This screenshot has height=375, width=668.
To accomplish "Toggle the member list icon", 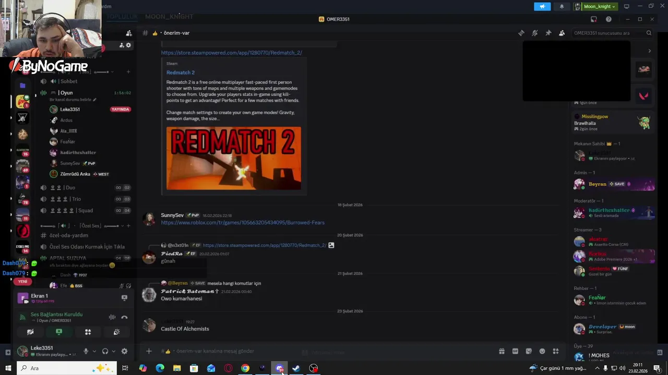I will coord(562,33).
